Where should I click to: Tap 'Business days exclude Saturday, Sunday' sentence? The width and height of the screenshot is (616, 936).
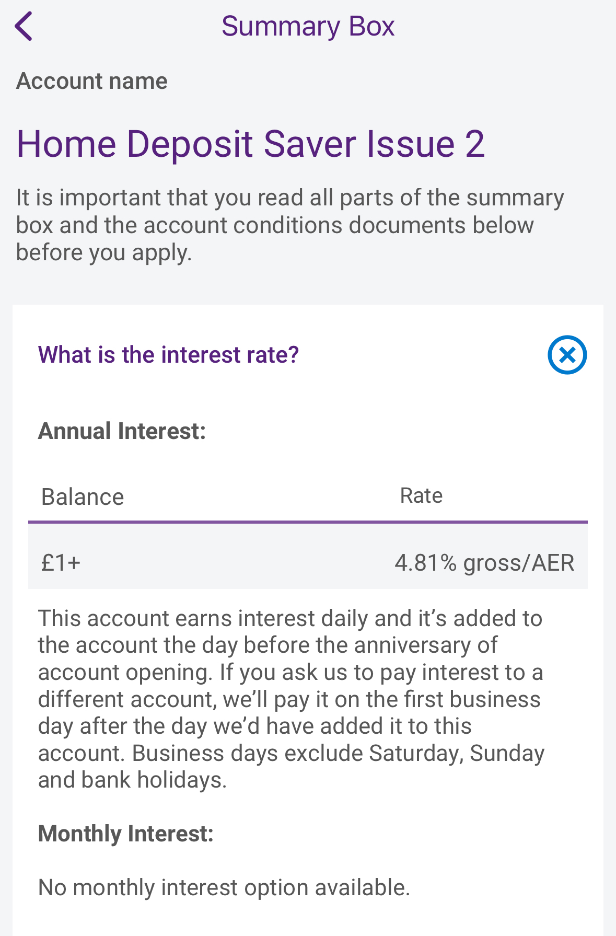338,753
